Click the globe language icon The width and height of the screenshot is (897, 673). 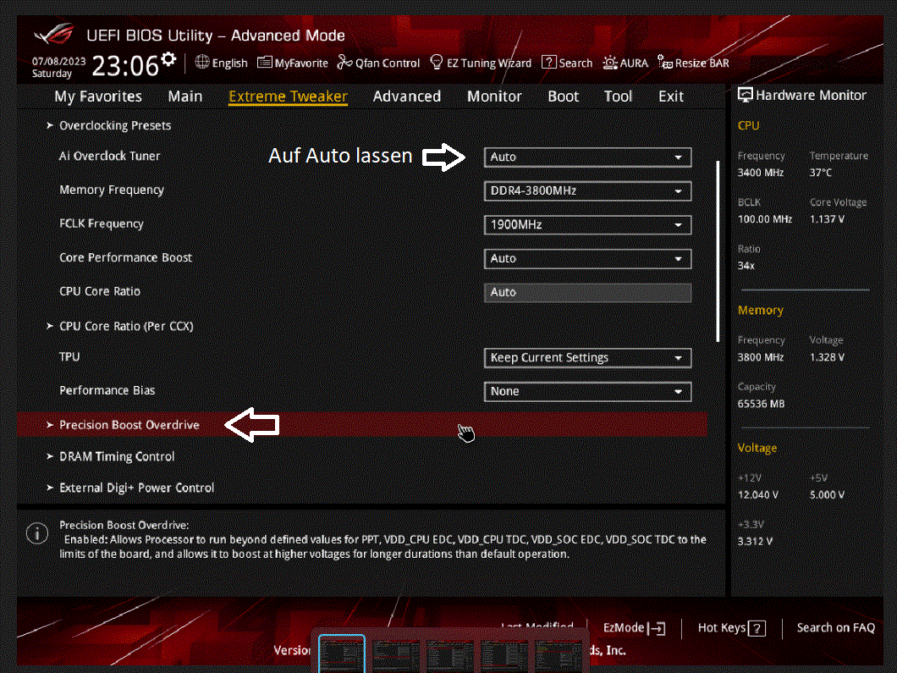coord(202,62)
